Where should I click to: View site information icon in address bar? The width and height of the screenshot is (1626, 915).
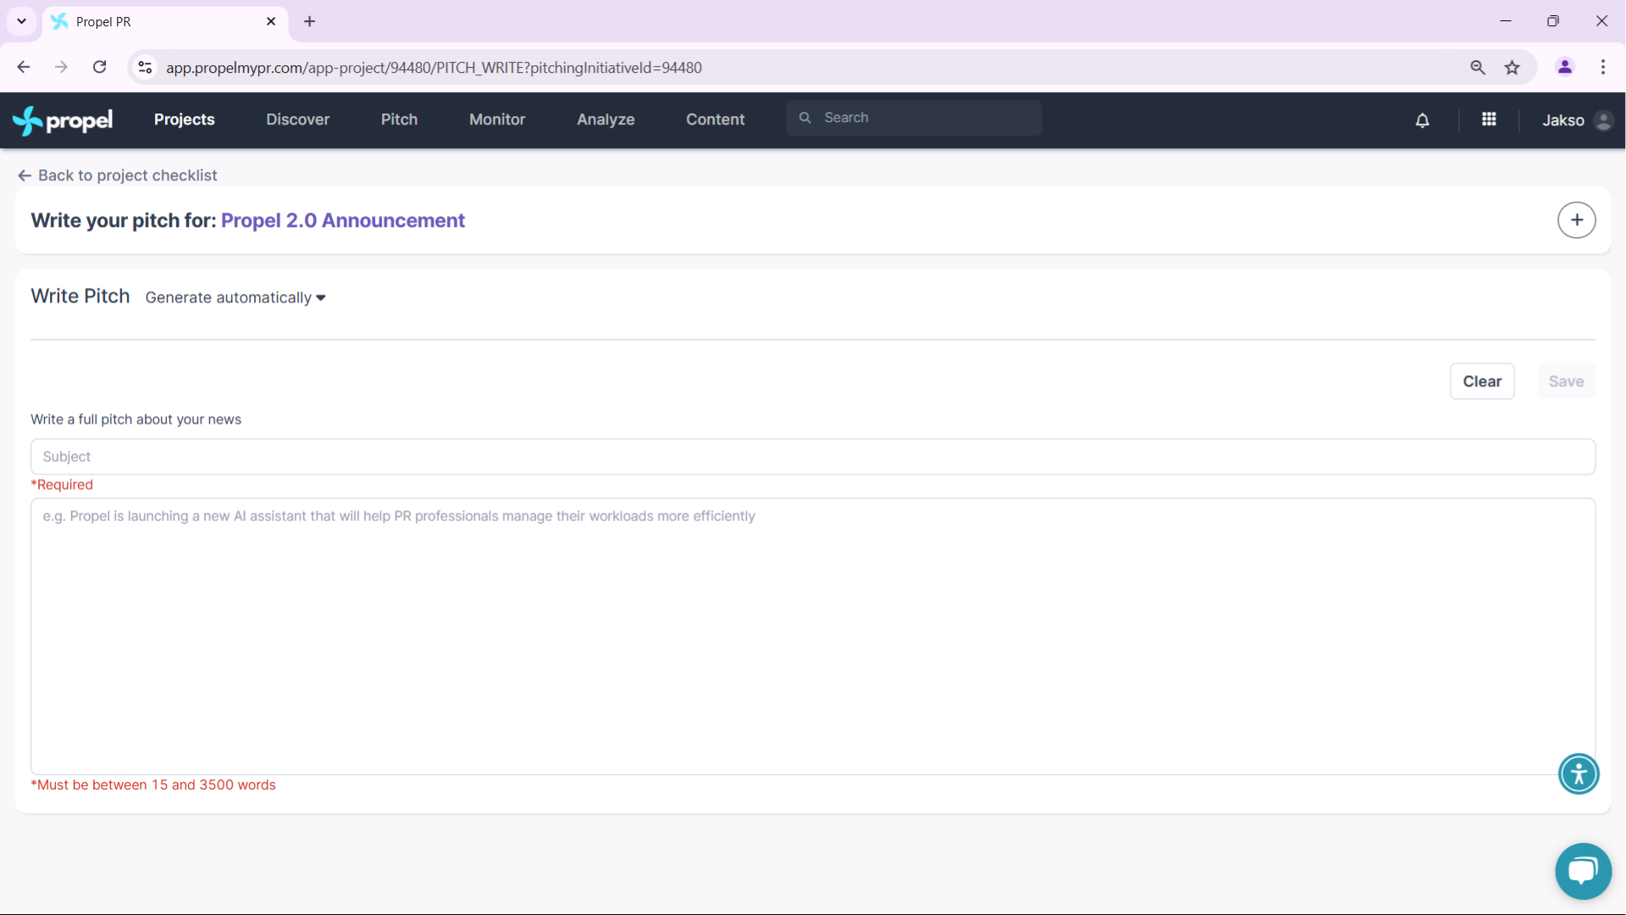(146, 67)
